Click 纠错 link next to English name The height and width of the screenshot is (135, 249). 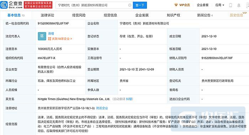coord(129,99)
